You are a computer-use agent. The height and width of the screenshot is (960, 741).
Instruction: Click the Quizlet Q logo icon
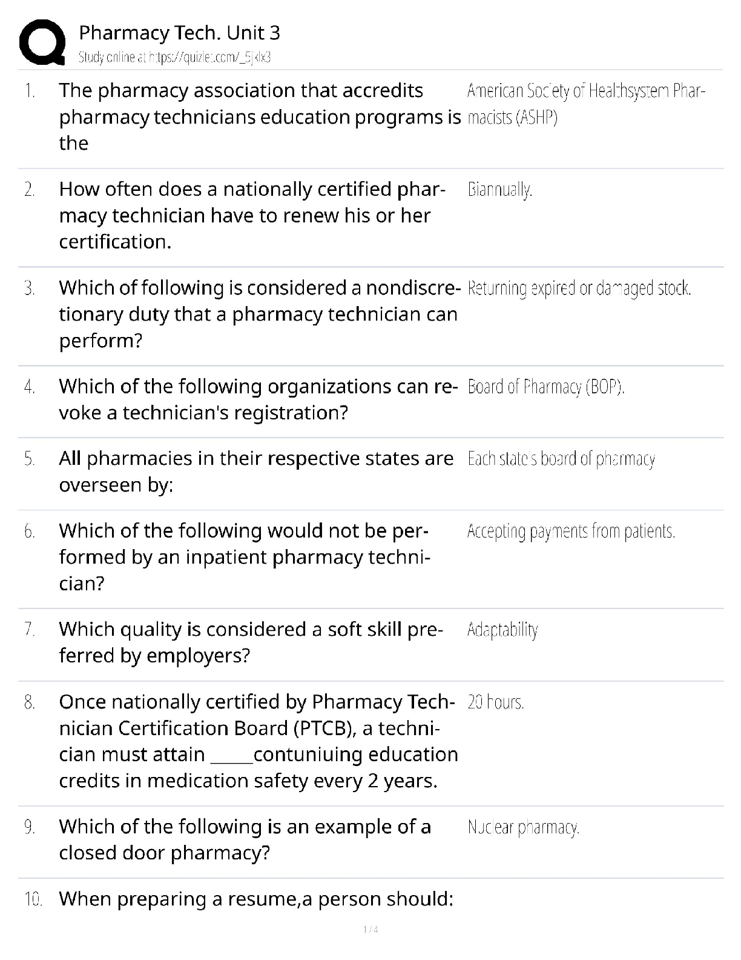(42, 41)
